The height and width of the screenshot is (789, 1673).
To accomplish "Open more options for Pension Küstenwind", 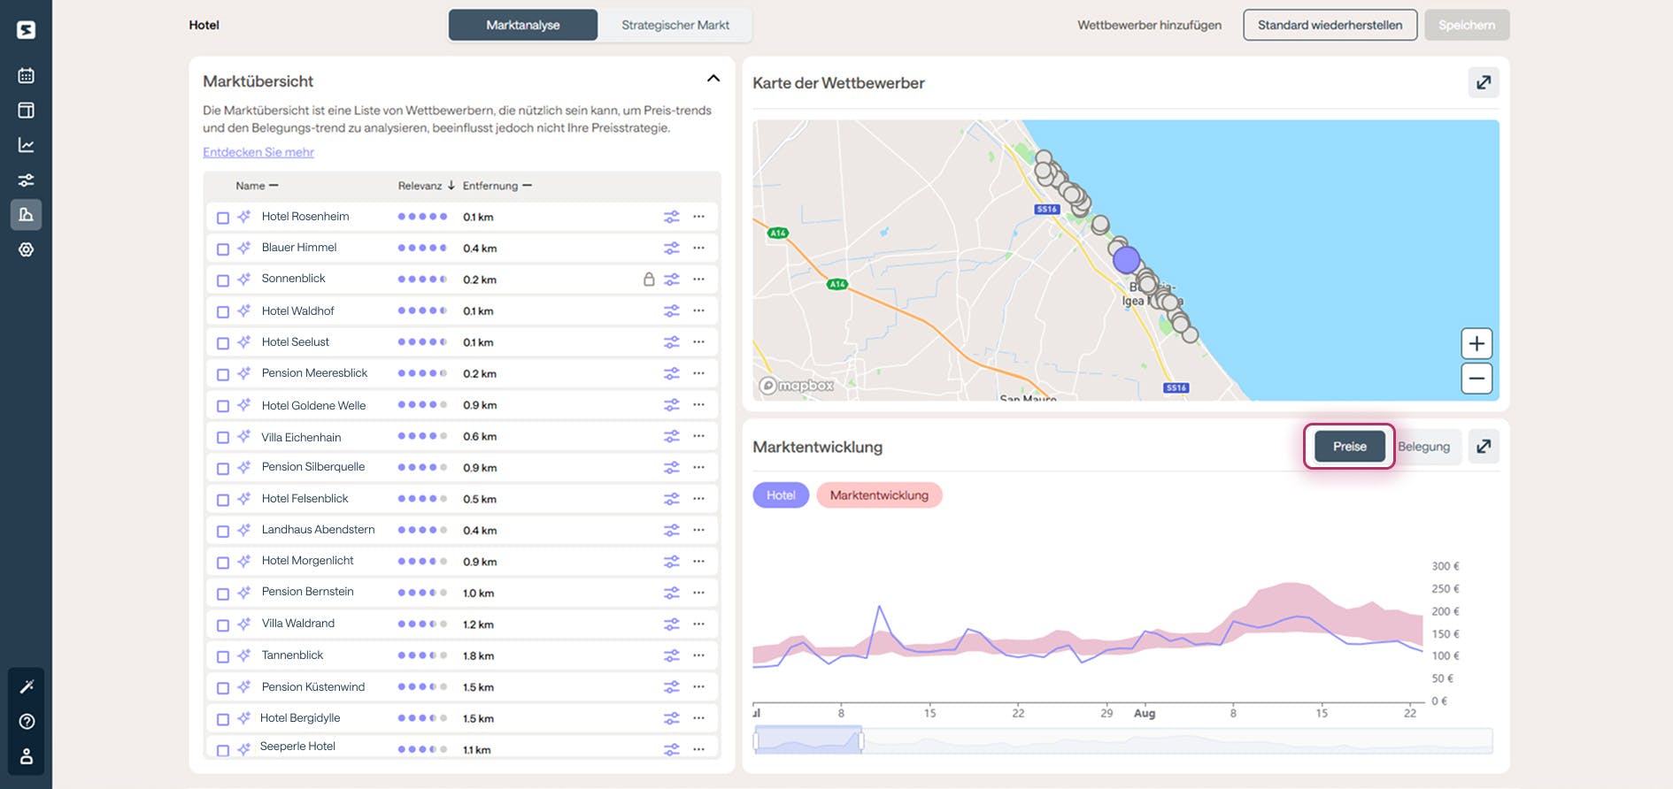I will [699, 686].
